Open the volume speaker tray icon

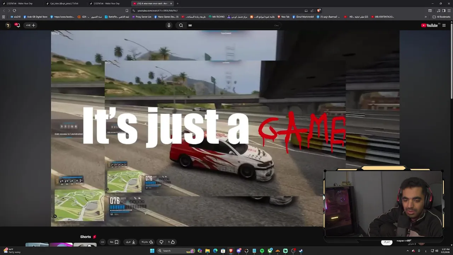pyautogui.click(x=437, y=251)
